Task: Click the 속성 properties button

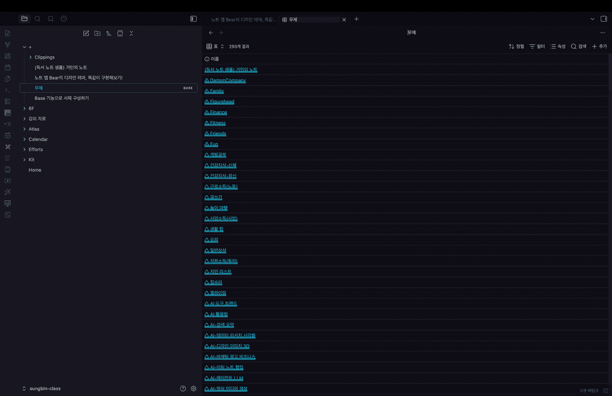Action: pos(558,47)
